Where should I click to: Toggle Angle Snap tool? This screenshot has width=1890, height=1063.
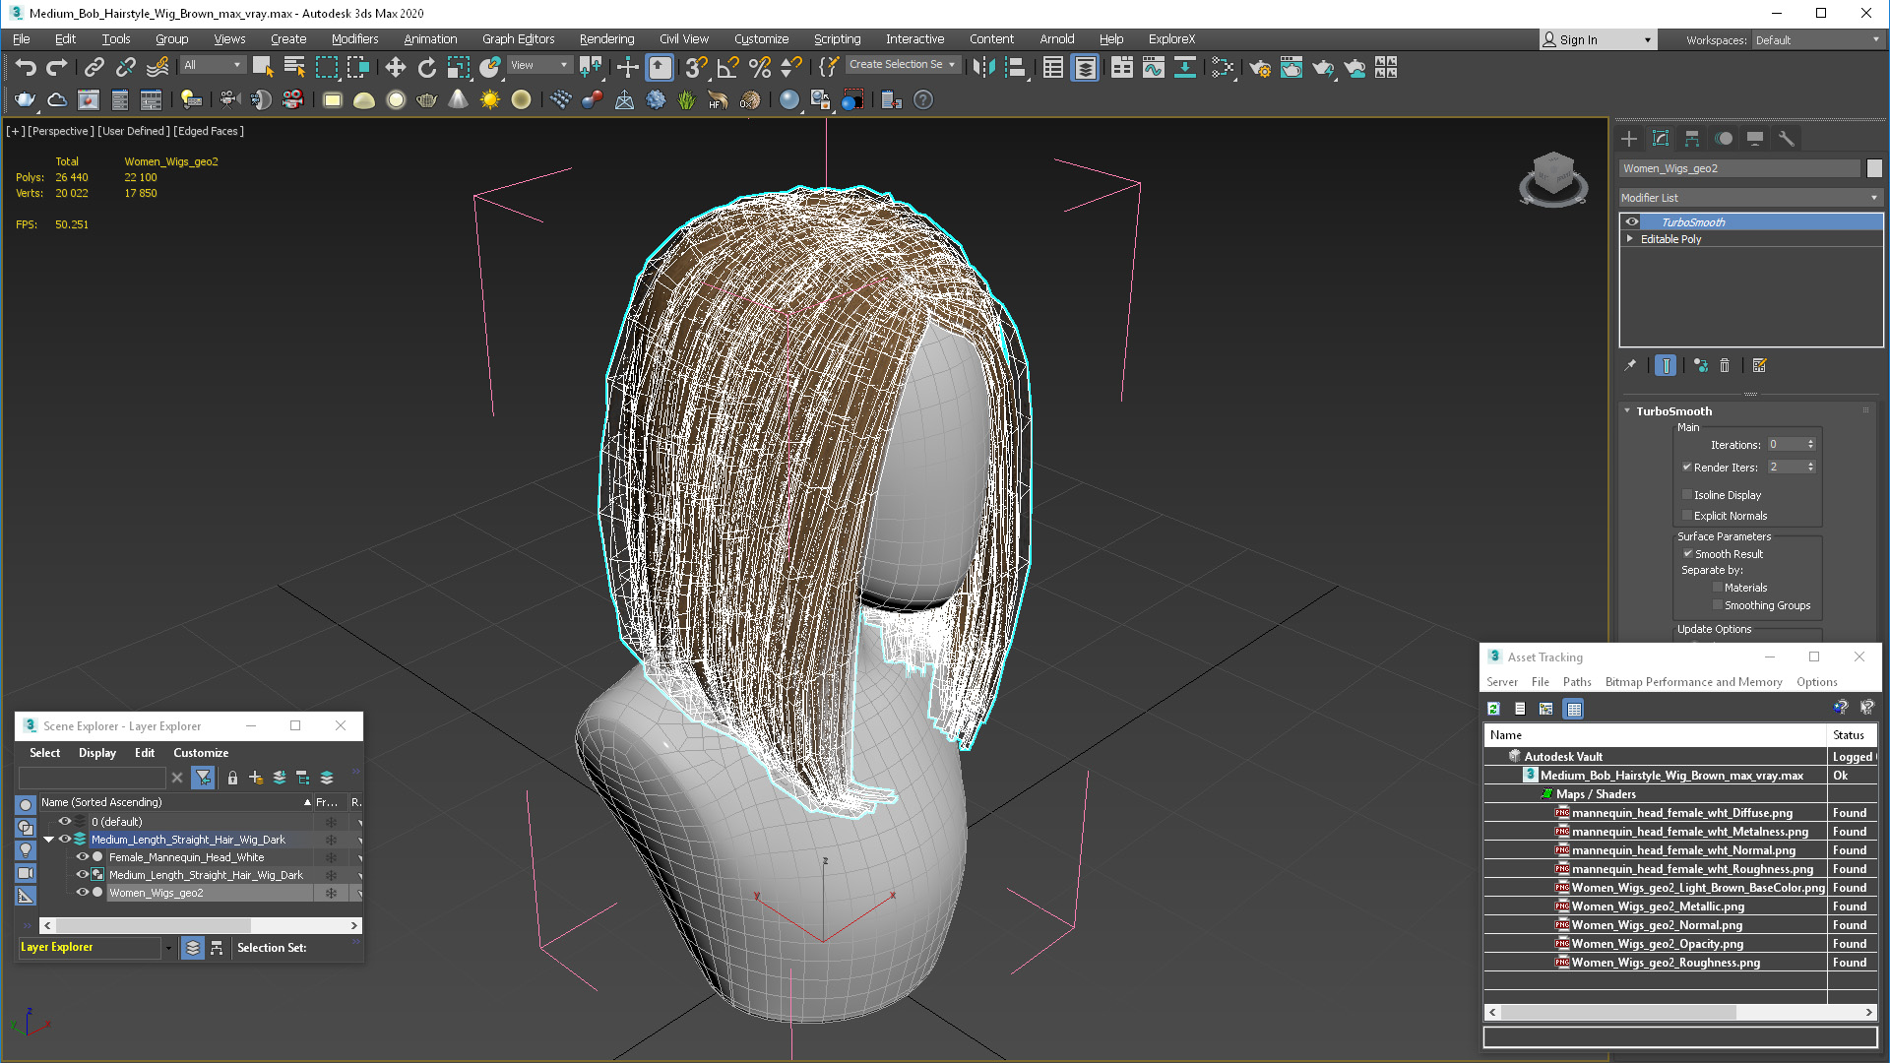pos(727,67)
